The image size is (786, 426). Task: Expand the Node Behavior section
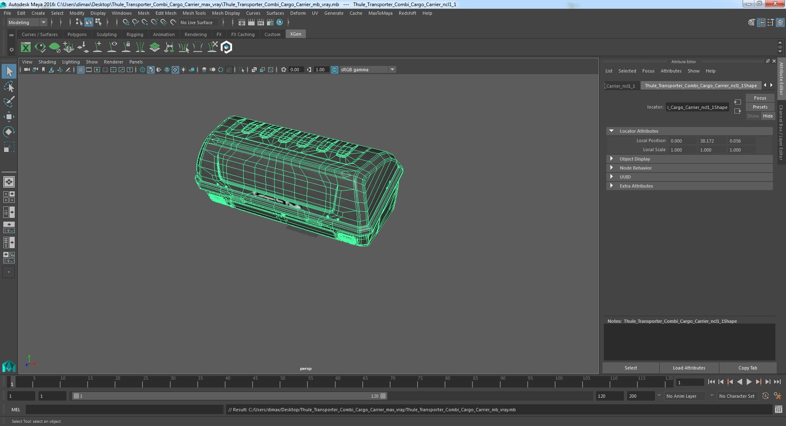(611, 168)
